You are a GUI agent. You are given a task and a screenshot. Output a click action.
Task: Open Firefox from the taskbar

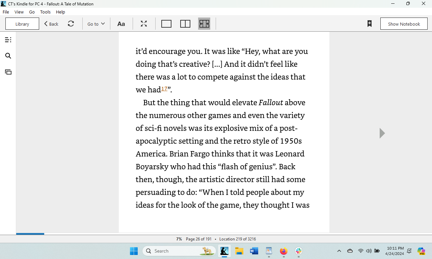tap(284, 251)
